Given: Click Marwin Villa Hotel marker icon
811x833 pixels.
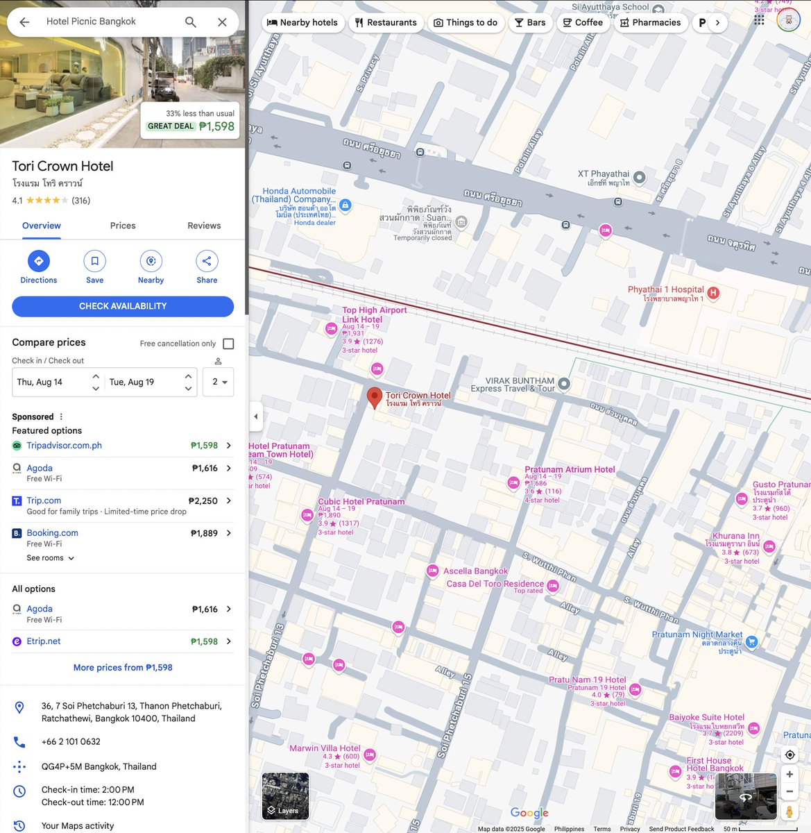Looking at the screenshot, I should tap(370, 755).
